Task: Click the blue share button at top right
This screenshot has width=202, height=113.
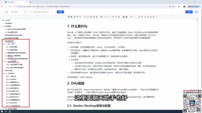Action: (x=189, y=12)
